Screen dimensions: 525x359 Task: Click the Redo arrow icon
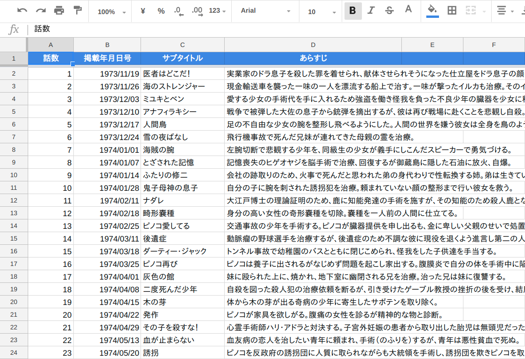(41, 11)
